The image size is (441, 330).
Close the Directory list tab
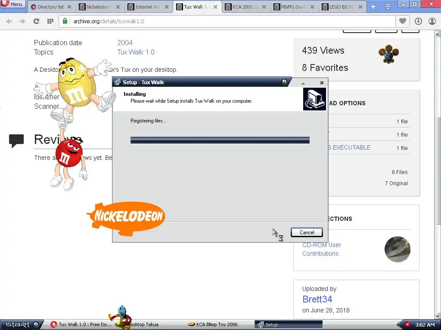pos(69,7)
